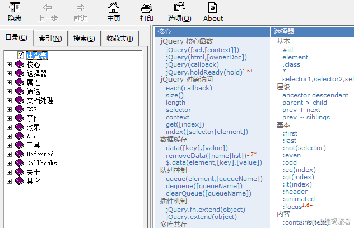Click the book icon beside 属性
This screenshot has width=354, height=228.
(20, 82)
